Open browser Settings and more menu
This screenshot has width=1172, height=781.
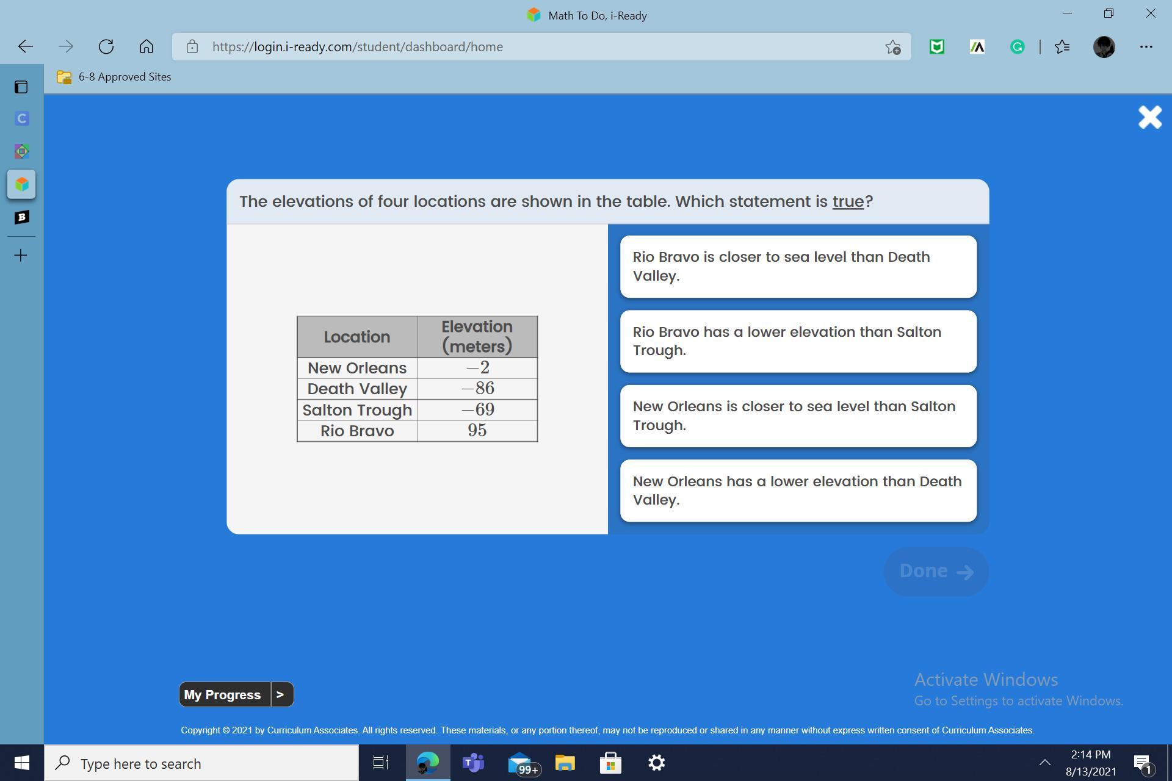pyautogui.click(x=1146, y=47)
